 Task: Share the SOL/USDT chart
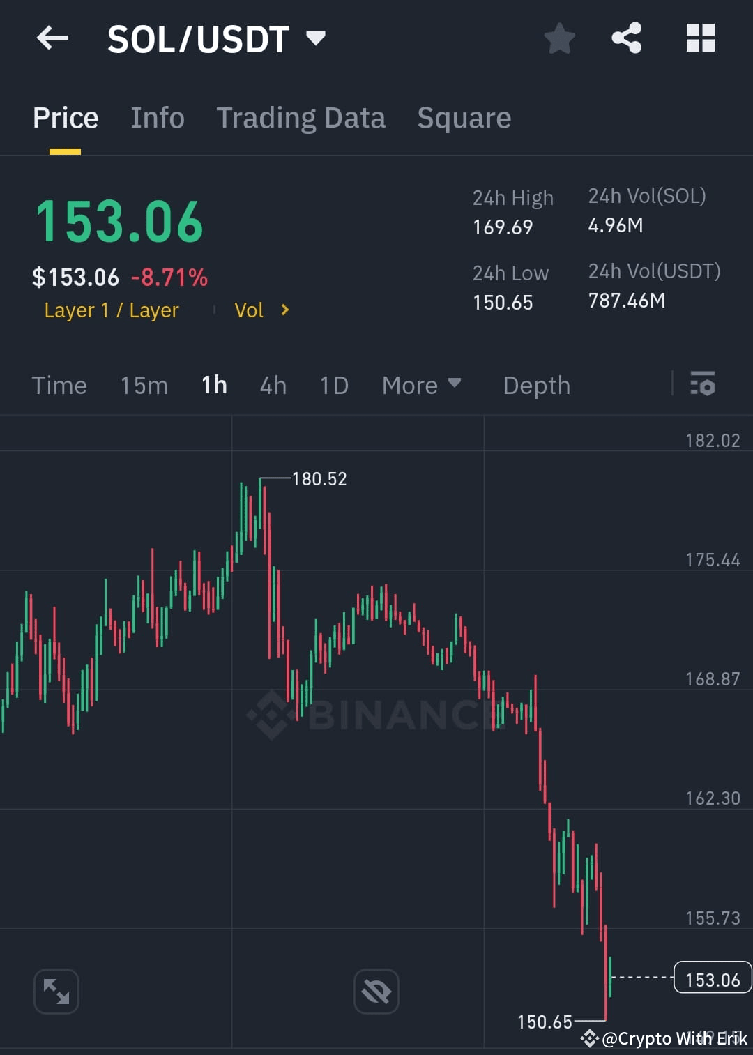pyautogui.click(x=627, y=38)
